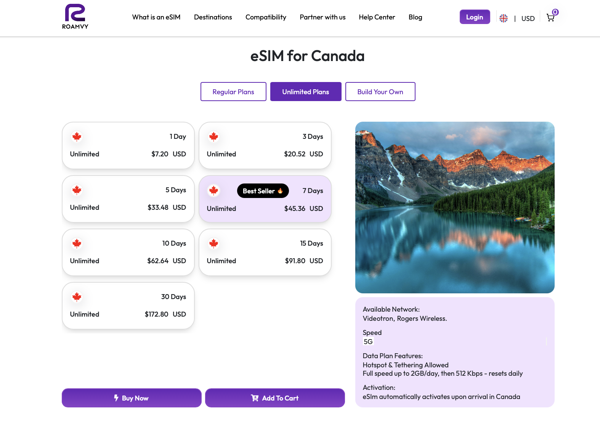Open the Destinations menu
The height and width of the screenshot is (428, 600).
(x=213, y=17)
